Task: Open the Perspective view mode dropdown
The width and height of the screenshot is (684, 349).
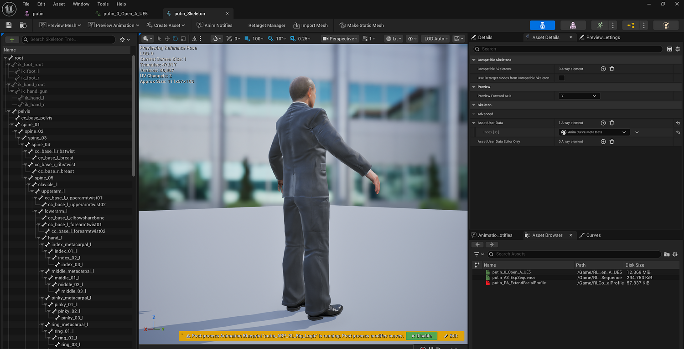Action: click(x=341, y=39)
